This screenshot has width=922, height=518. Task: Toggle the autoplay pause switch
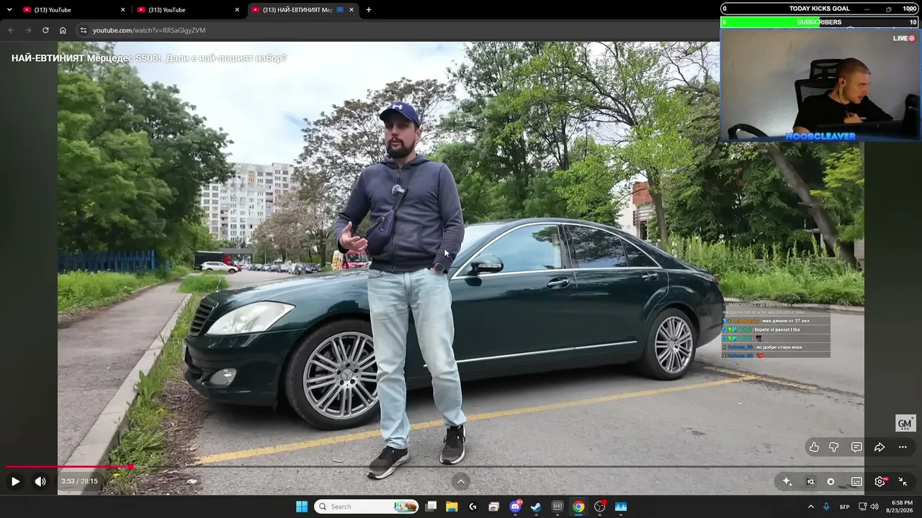pos(831,481)
